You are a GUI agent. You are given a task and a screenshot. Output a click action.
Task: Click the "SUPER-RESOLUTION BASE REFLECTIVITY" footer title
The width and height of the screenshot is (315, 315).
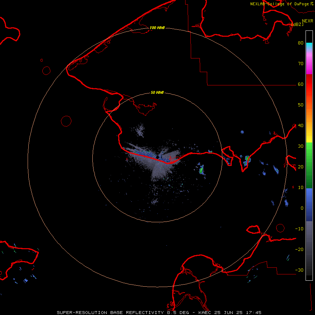[110, 313]
